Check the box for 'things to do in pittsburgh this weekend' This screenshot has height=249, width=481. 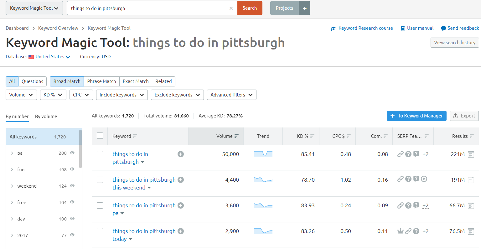tap(100, 180)
